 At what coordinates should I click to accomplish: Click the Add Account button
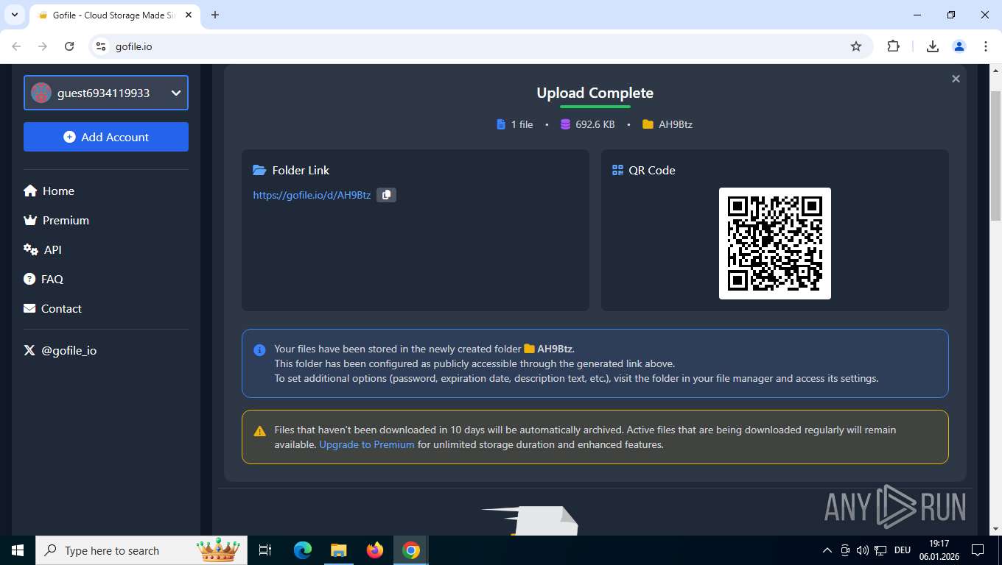click(x=106, y=137)
